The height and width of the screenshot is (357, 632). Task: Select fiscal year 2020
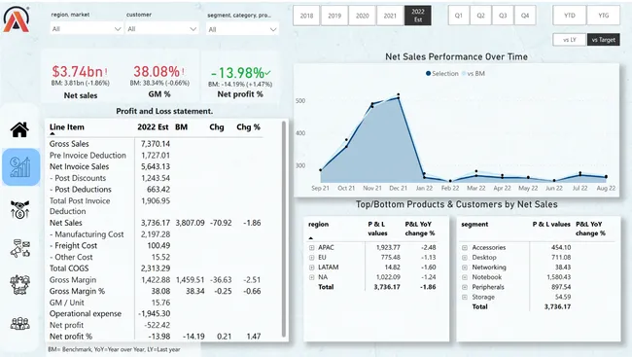362,16
